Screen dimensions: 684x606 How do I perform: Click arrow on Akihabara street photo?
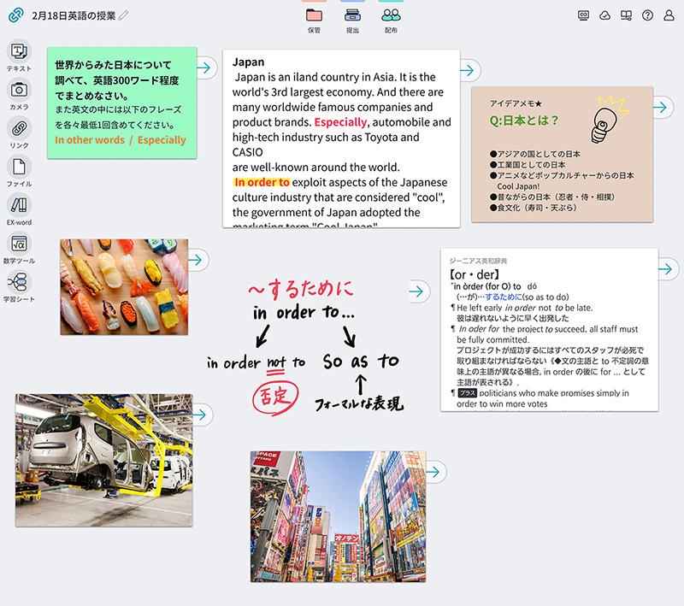pos(433,472)
